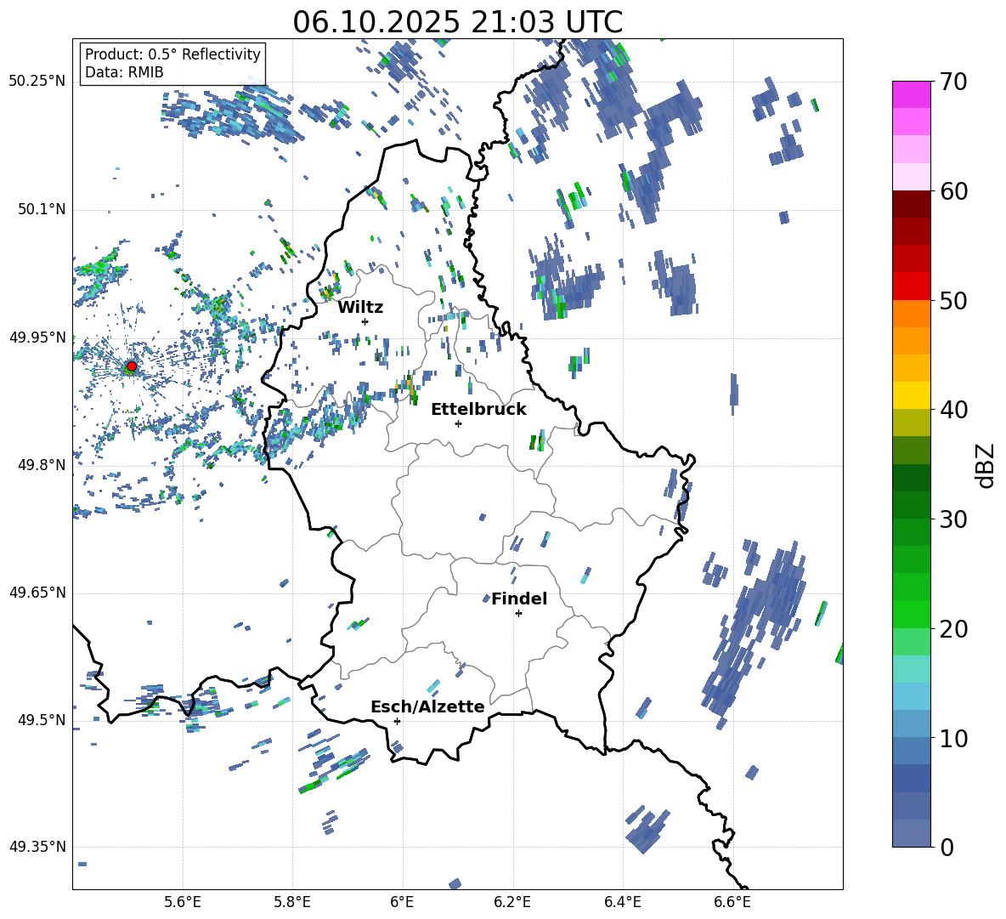Click the Data: RMIB text
The width and height of the screenshot is (1006, 919).
(x=124, y=72)
